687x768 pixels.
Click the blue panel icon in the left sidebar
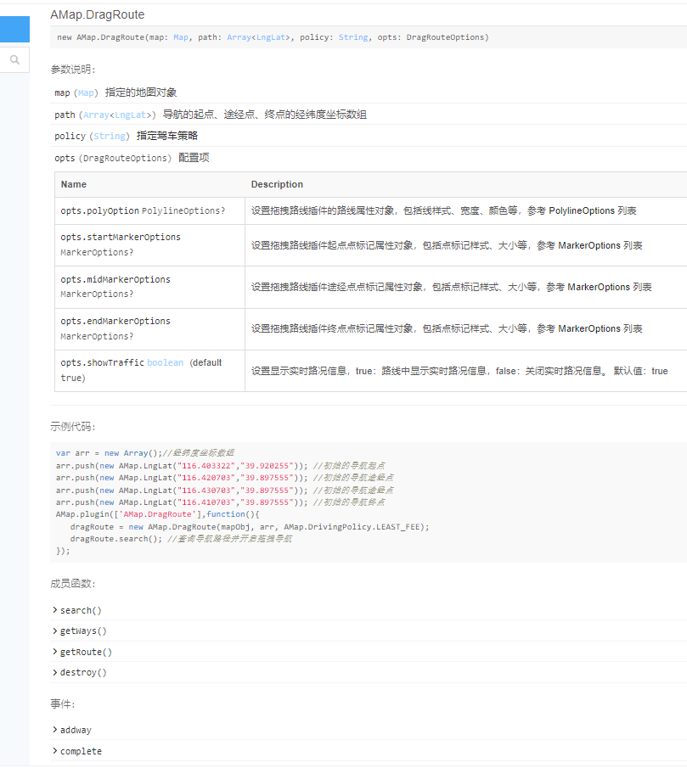point(14,29)
